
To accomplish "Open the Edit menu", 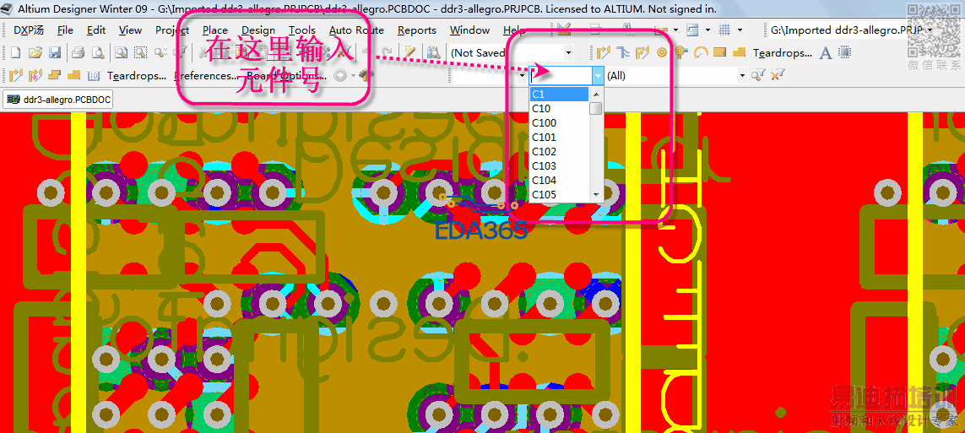I will tap(96, 30).
